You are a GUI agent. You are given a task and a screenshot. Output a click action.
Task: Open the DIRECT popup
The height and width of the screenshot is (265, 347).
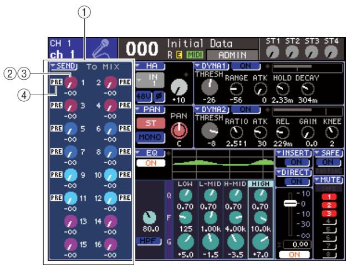click(x=294, y=173)
